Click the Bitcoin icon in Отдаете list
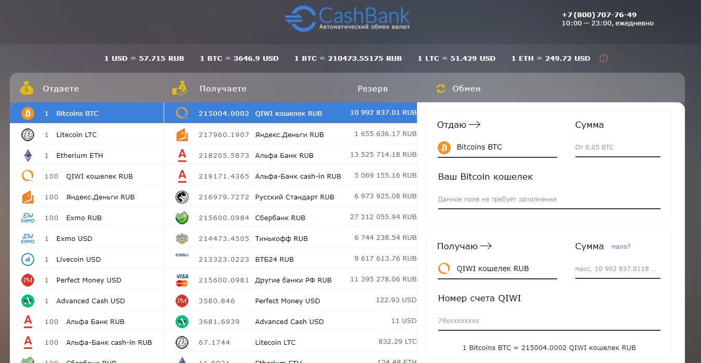The image size is (701, 363). coord(28,113)
